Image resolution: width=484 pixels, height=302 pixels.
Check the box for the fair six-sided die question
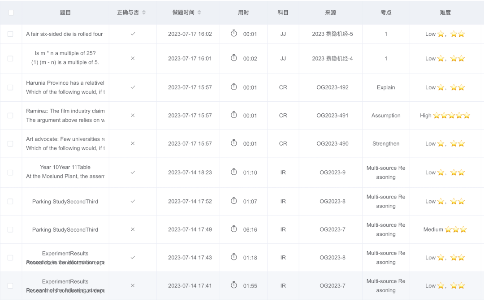(10, 34)
